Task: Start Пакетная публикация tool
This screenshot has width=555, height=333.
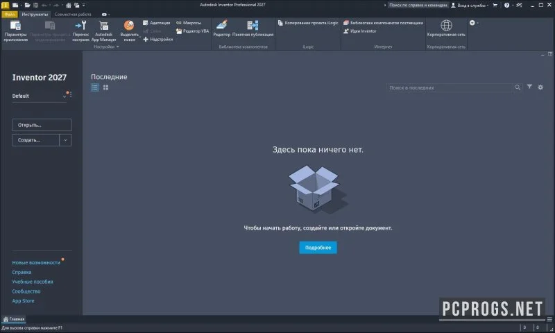Action: click(253, 28)
